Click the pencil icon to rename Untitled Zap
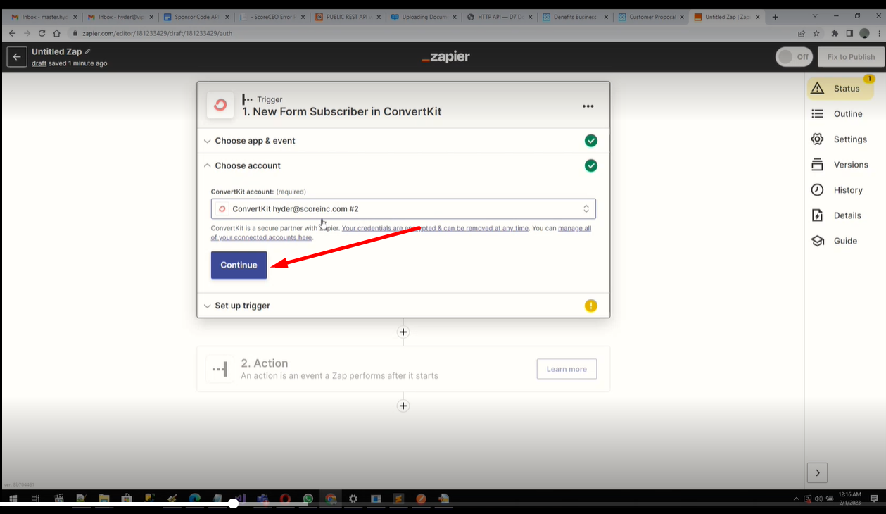The height and width of the screenshot is (514, 886). (x=88, y=51)
